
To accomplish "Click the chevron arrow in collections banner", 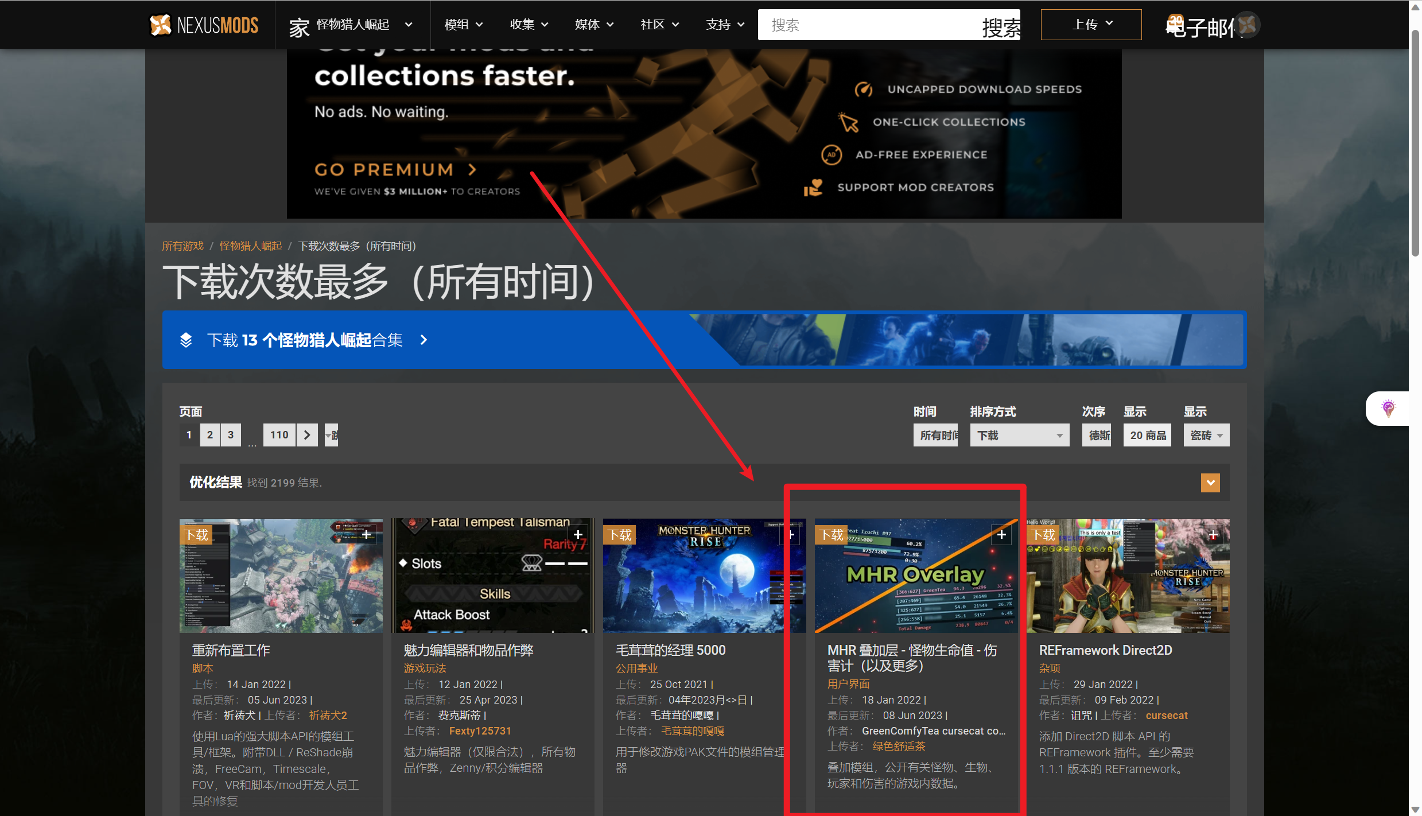I will [424, 340].
